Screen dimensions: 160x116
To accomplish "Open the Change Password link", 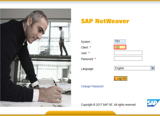I will tap(92, 86).
